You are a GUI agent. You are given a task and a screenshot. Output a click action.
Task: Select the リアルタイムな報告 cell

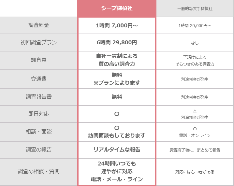(x=117, y=150)
